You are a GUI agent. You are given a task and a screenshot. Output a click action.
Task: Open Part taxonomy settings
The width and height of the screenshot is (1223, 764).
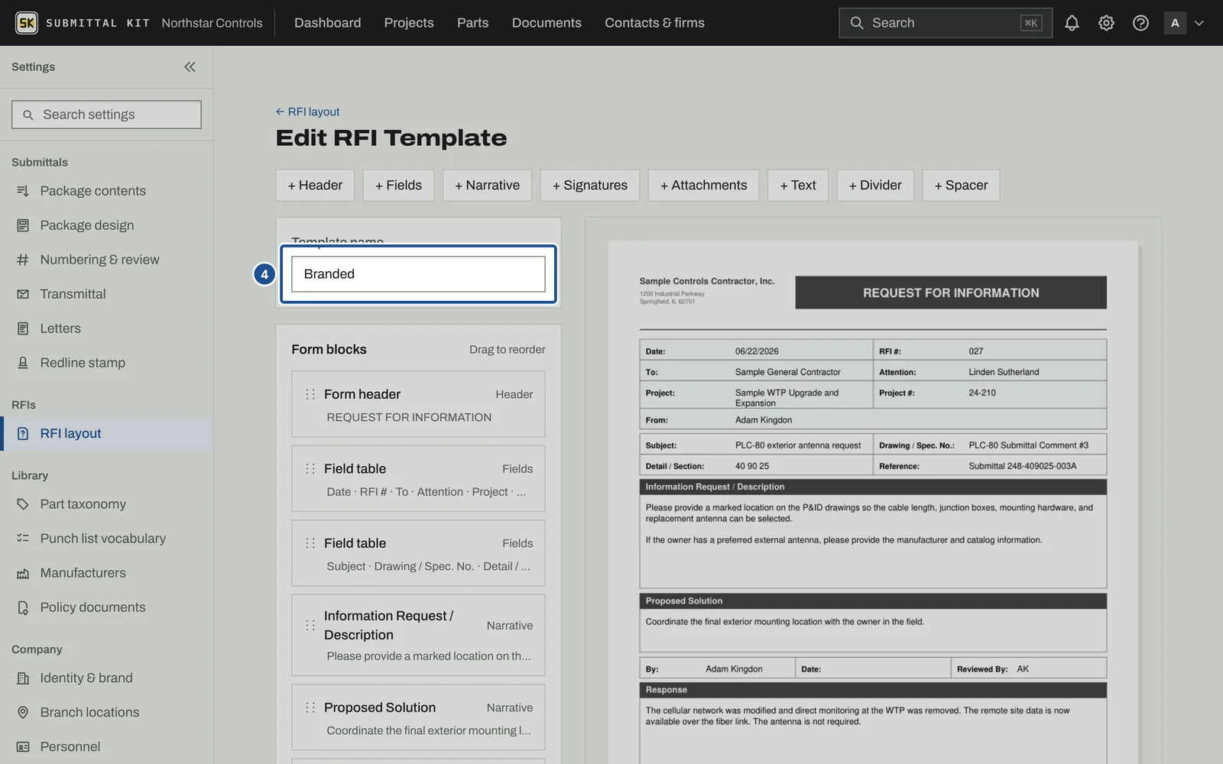(83, 504)
